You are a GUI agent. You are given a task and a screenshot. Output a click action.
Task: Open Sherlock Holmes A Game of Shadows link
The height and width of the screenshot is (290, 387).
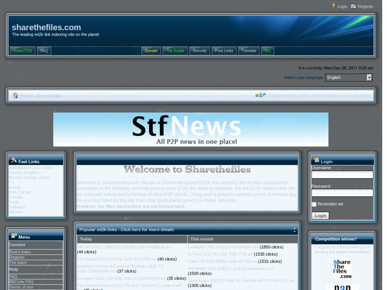pos(120,269)
